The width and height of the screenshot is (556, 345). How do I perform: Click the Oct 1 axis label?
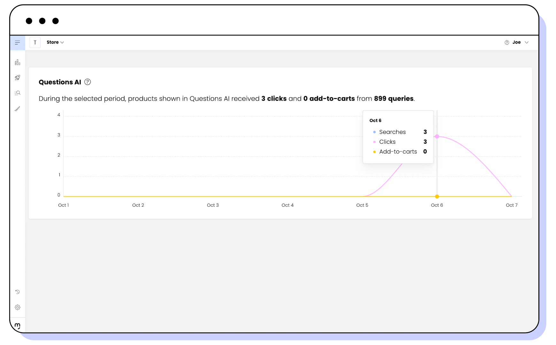click(x=64, y=205)
